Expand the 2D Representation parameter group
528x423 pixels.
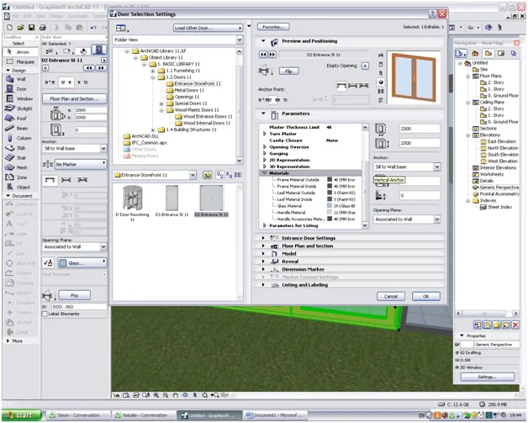coord(289,160)
